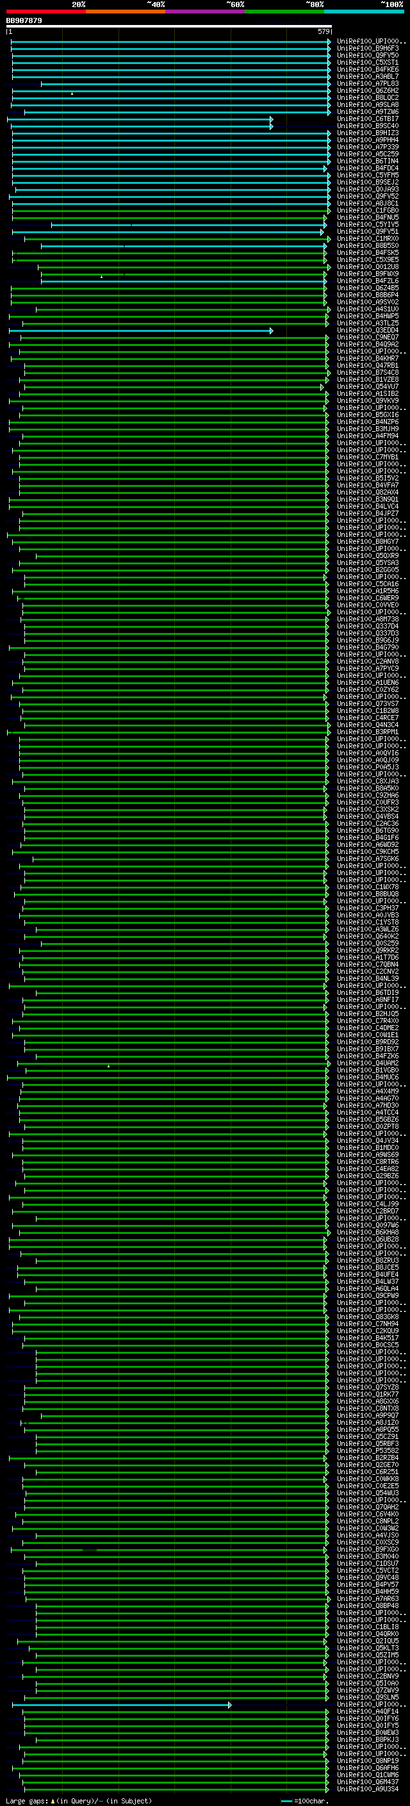Image resolution: width=410 pixels, height=1806 pixels.
Task: Select hit label UniRef100_B8LQC2
Action: coord(367,97)
